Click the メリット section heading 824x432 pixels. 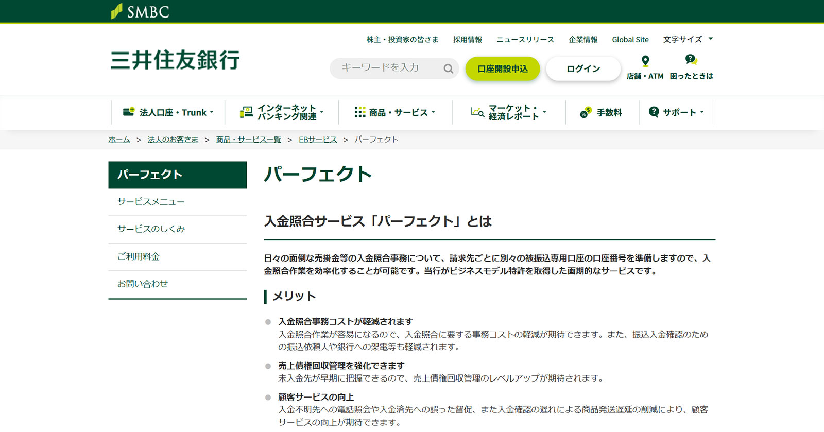tap(294, 296)
